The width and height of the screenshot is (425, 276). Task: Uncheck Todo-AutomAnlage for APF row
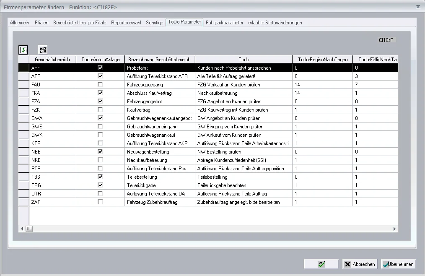(100, 68)
